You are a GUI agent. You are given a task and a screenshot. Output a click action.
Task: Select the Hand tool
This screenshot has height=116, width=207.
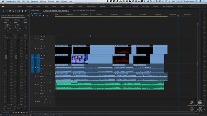(22, 11)
